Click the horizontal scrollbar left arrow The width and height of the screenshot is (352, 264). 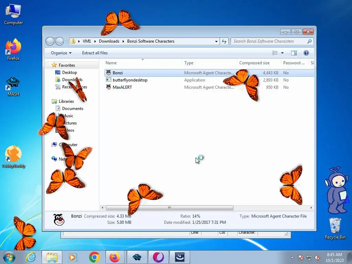pyautogui.click(x=102, y=208)
